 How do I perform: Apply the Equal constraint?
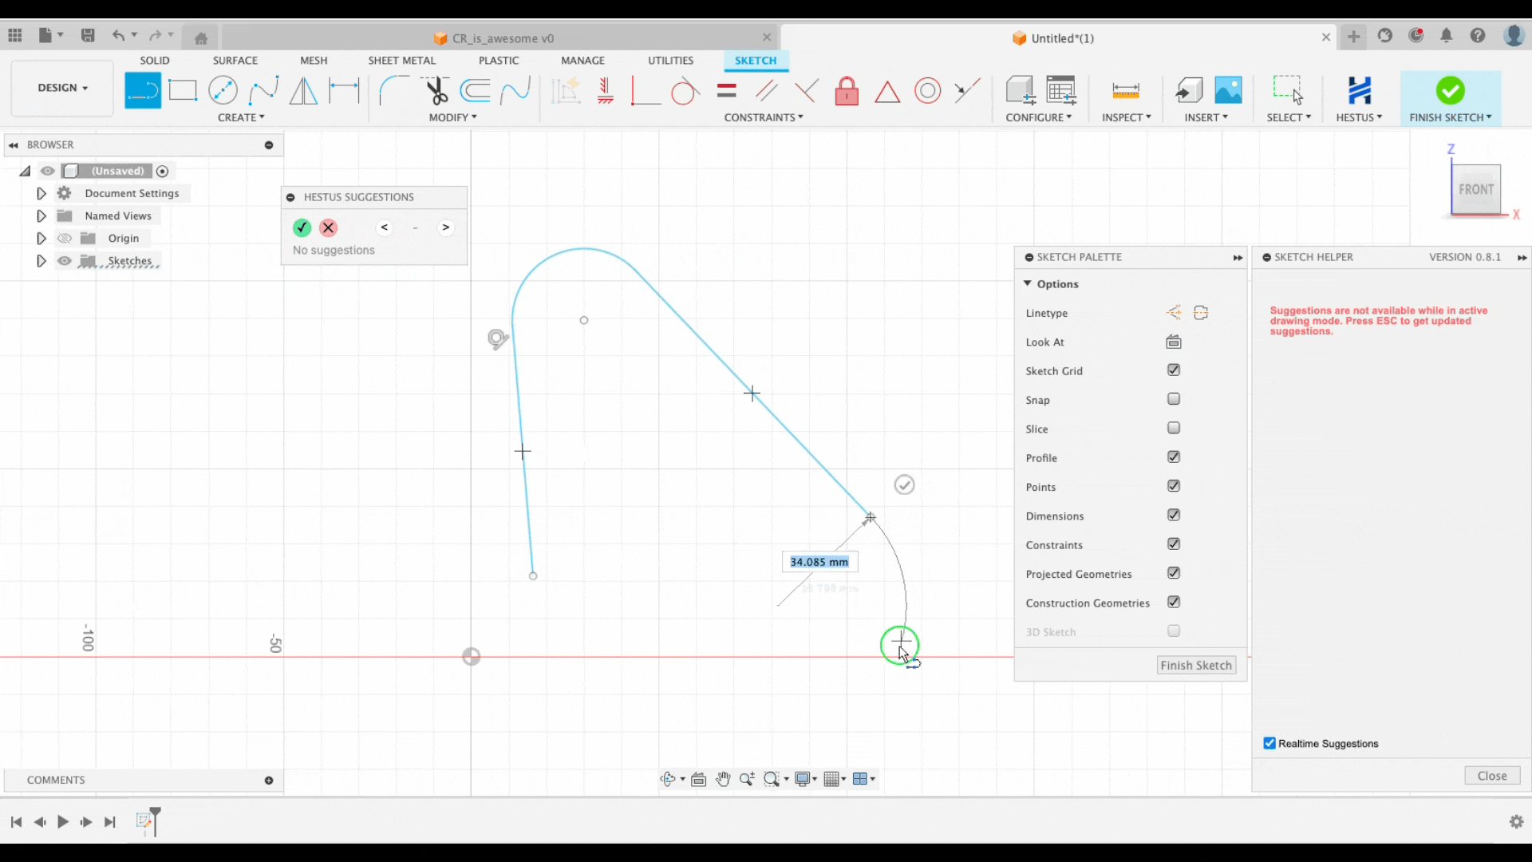tap(726, 90)
